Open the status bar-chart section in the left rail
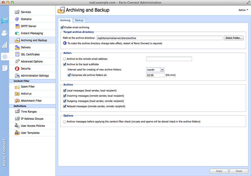 pos(4,45)
